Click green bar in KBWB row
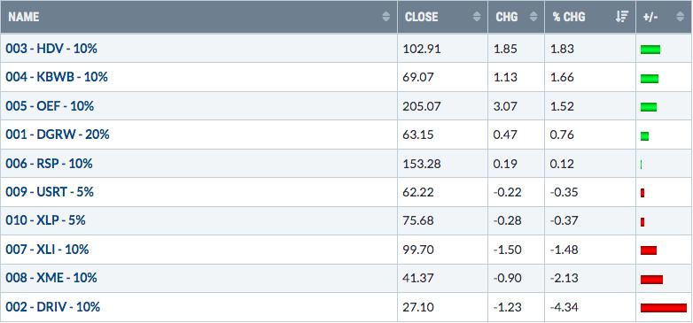 pos(650,79)
